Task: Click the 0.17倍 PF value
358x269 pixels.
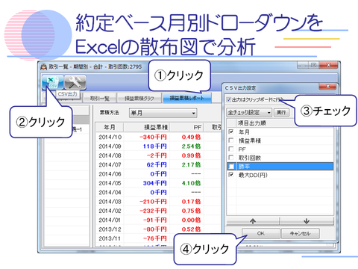Action: 191,202
